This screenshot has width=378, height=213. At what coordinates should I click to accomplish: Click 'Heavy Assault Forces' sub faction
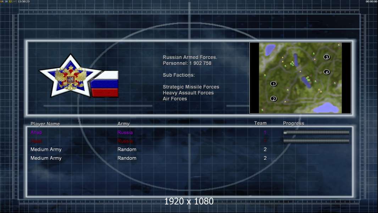tap(188, 93)
